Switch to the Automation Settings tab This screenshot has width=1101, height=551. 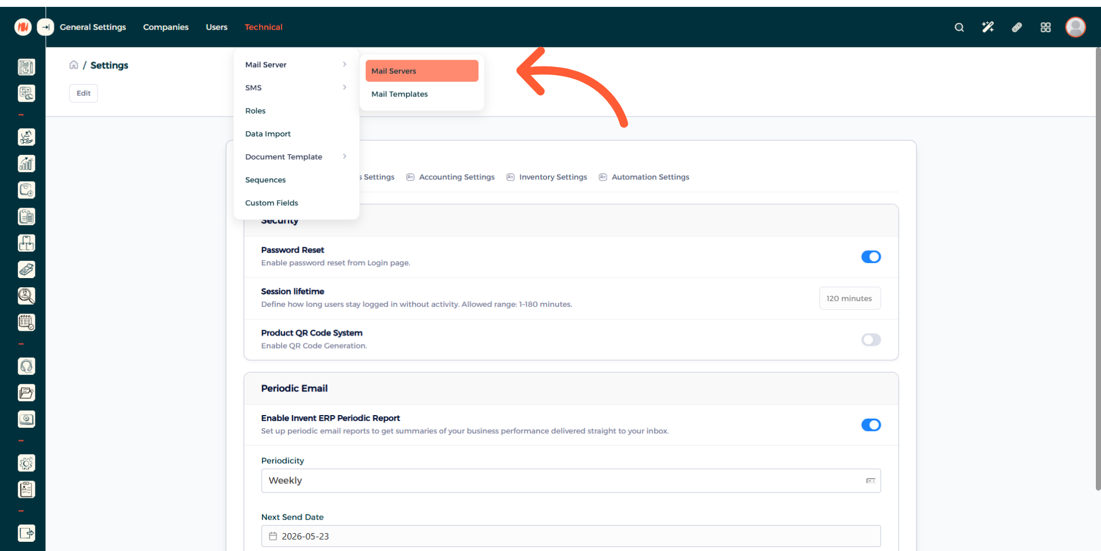pyautogui.click(x=644, y=177)
